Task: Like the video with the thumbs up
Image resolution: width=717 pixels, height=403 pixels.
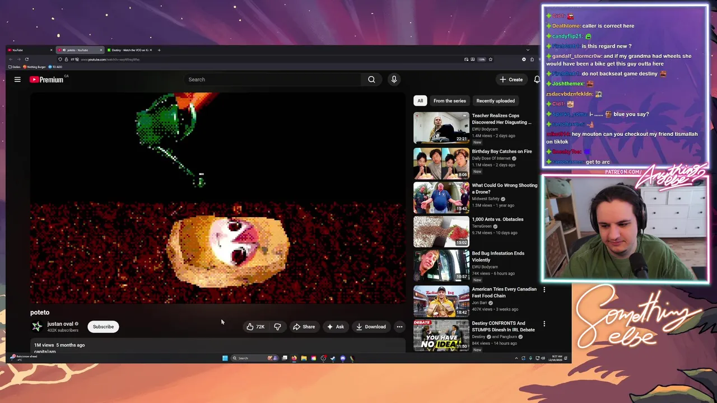Action: 255,327
